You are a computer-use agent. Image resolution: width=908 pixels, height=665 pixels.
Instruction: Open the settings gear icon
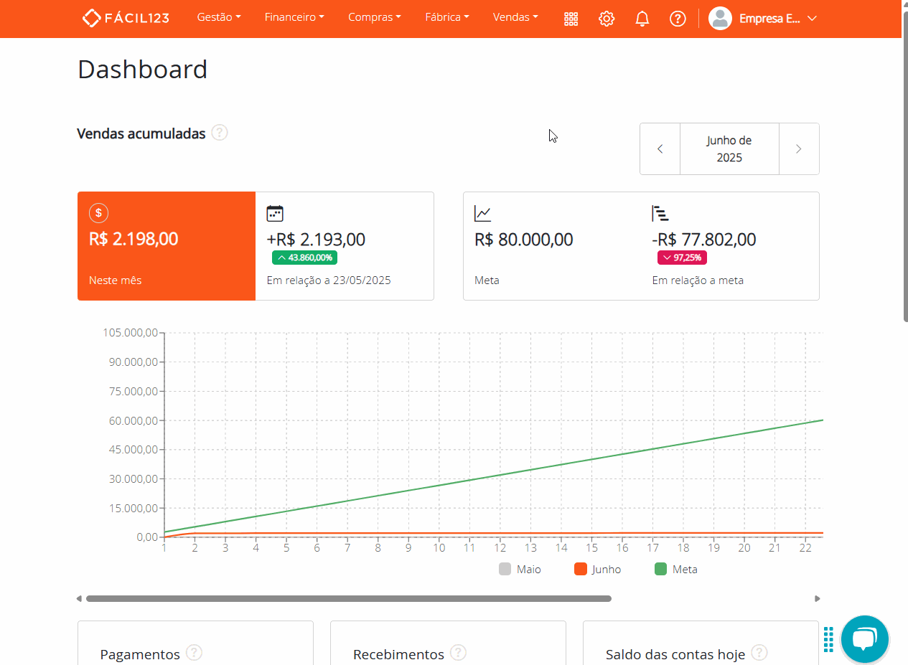[607, 19]
